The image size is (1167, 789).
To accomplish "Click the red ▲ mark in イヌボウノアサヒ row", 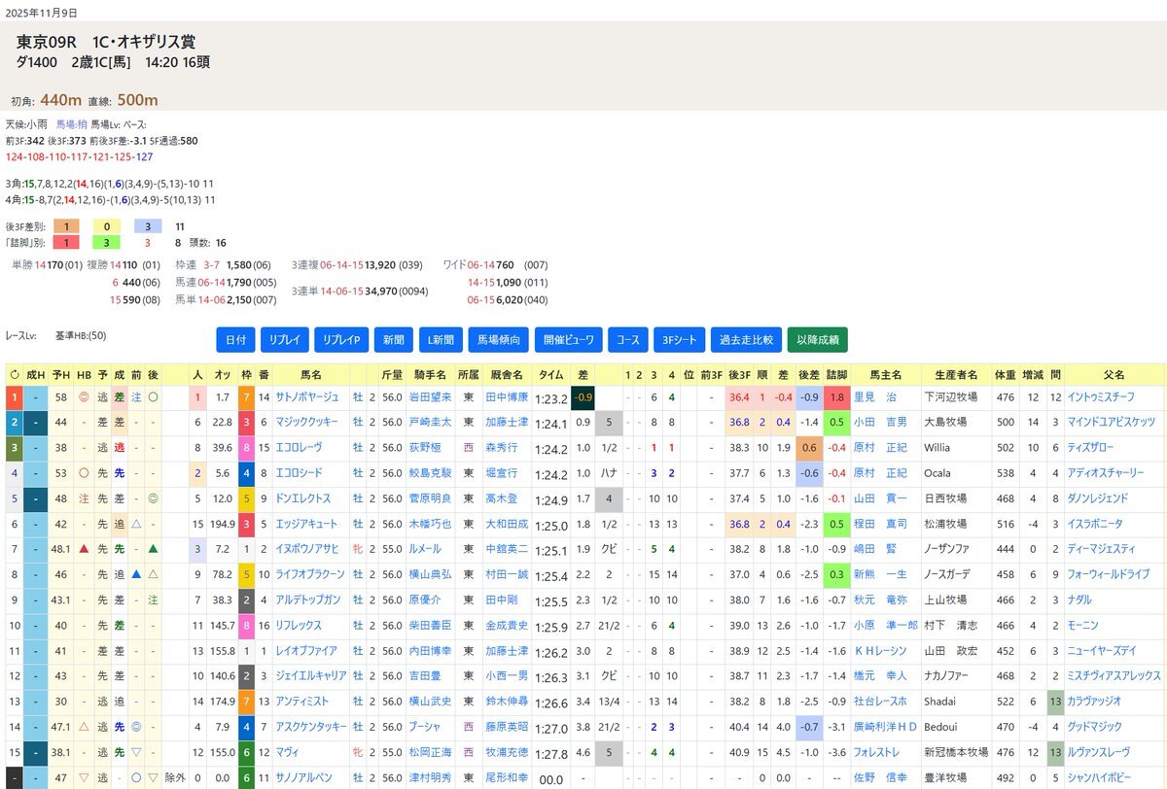I will tap(84, 549).
